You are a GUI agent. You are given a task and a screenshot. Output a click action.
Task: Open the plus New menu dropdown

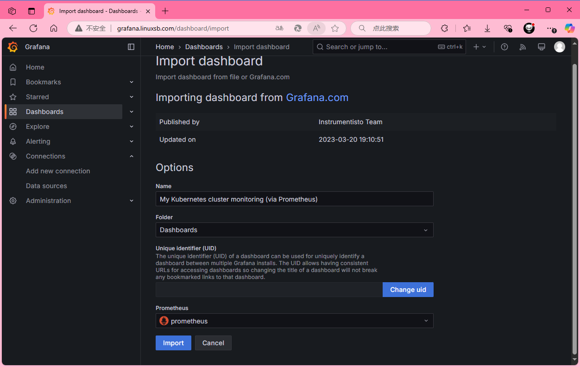(x=479, y=47)
